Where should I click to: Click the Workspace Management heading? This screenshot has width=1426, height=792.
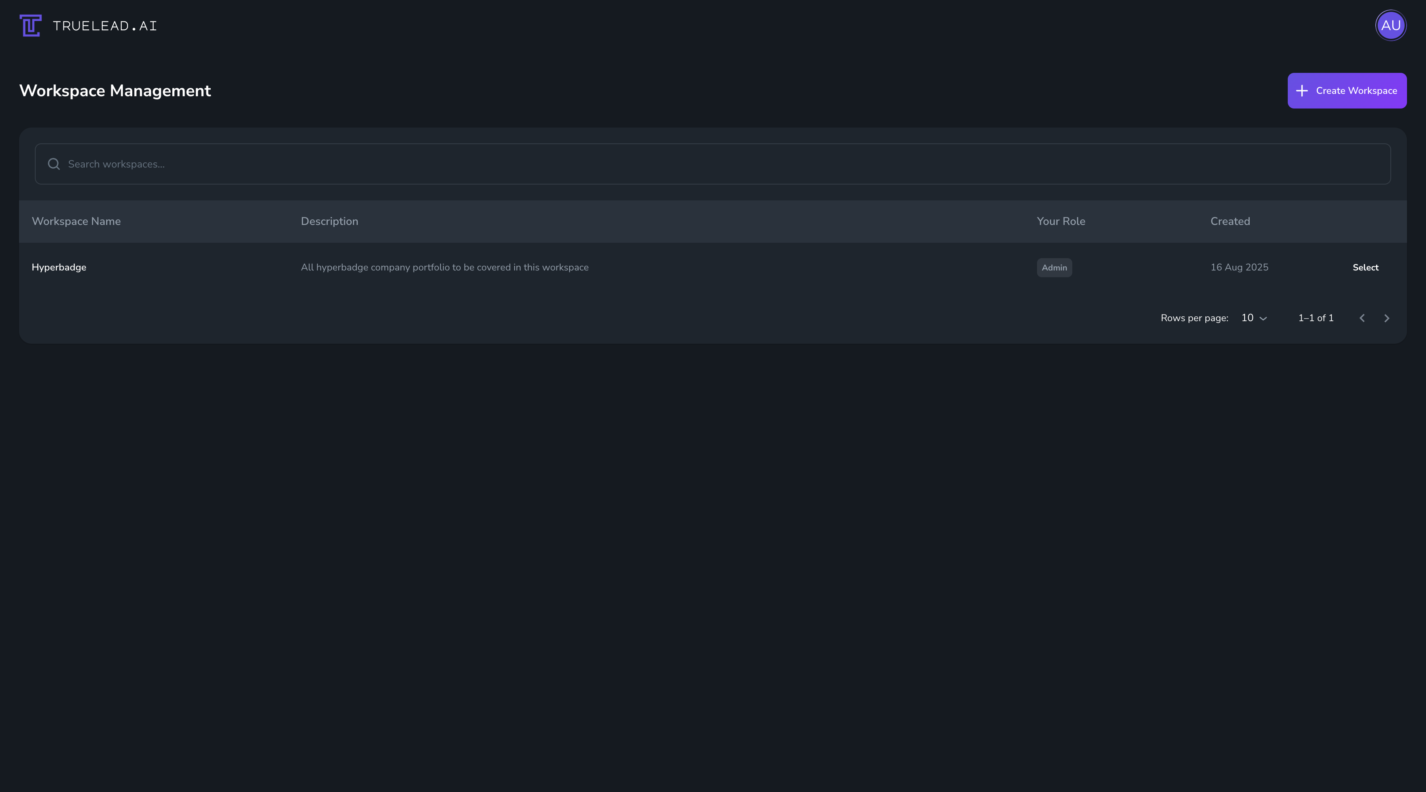pyautogui.click(x=115, y=91)
